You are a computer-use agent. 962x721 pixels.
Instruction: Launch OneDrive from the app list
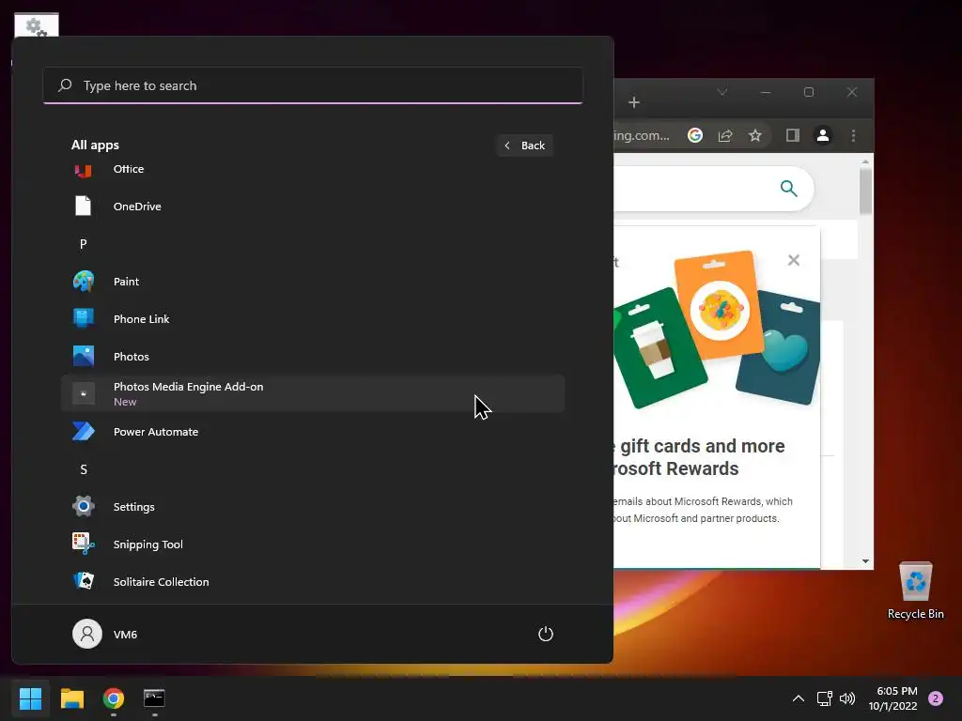(312, 207)
